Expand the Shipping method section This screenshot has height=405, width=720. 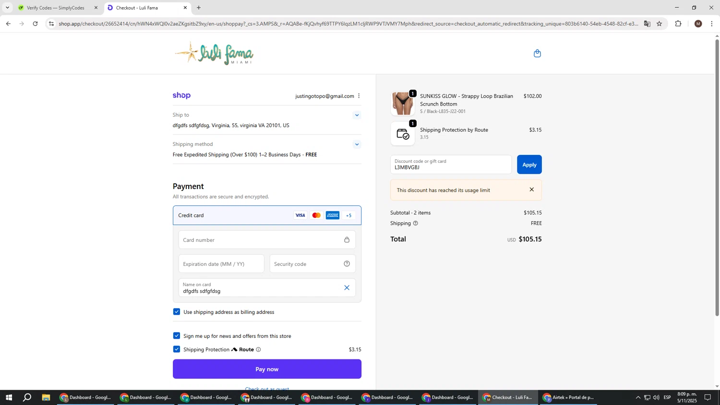point(357,144)
